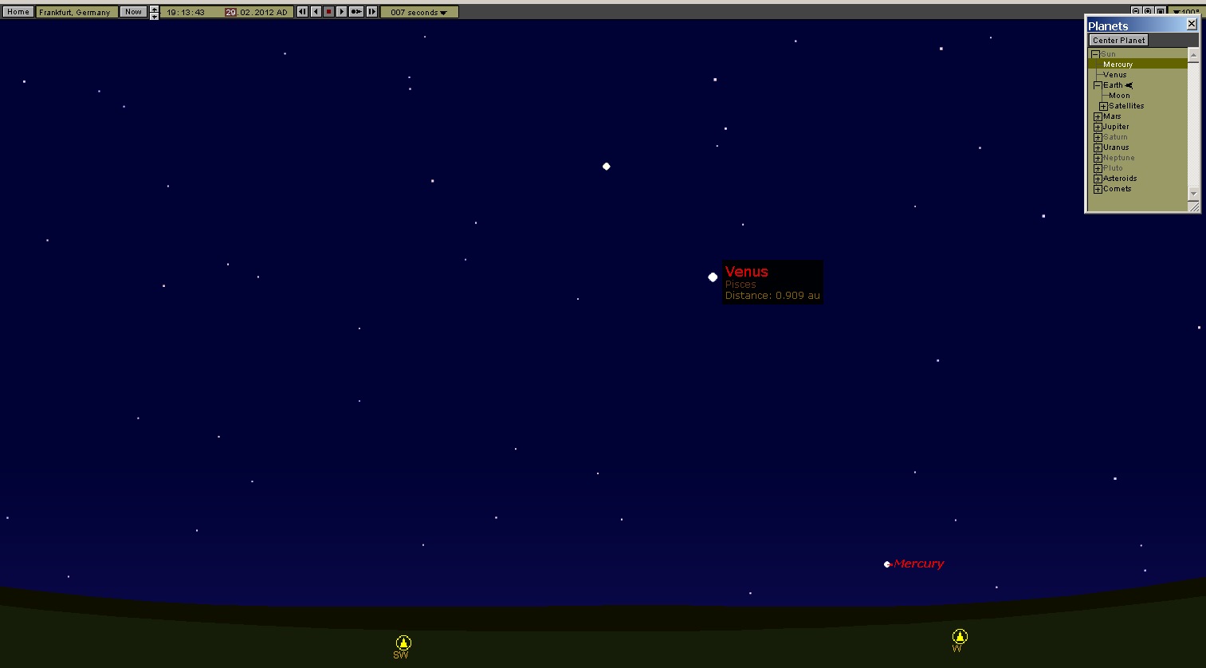
Task: Click the zoom out magnifier icon
Action: click(x=1136, y=11)
